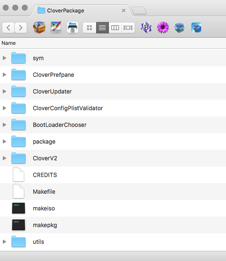This screenshot has width=226, height=261.
Task: Expand the sym folder
Action: [x=4, y=58]
